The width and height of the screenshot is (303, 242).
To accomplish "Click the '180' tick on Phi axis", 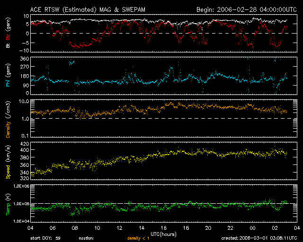I will coord(25,76).
